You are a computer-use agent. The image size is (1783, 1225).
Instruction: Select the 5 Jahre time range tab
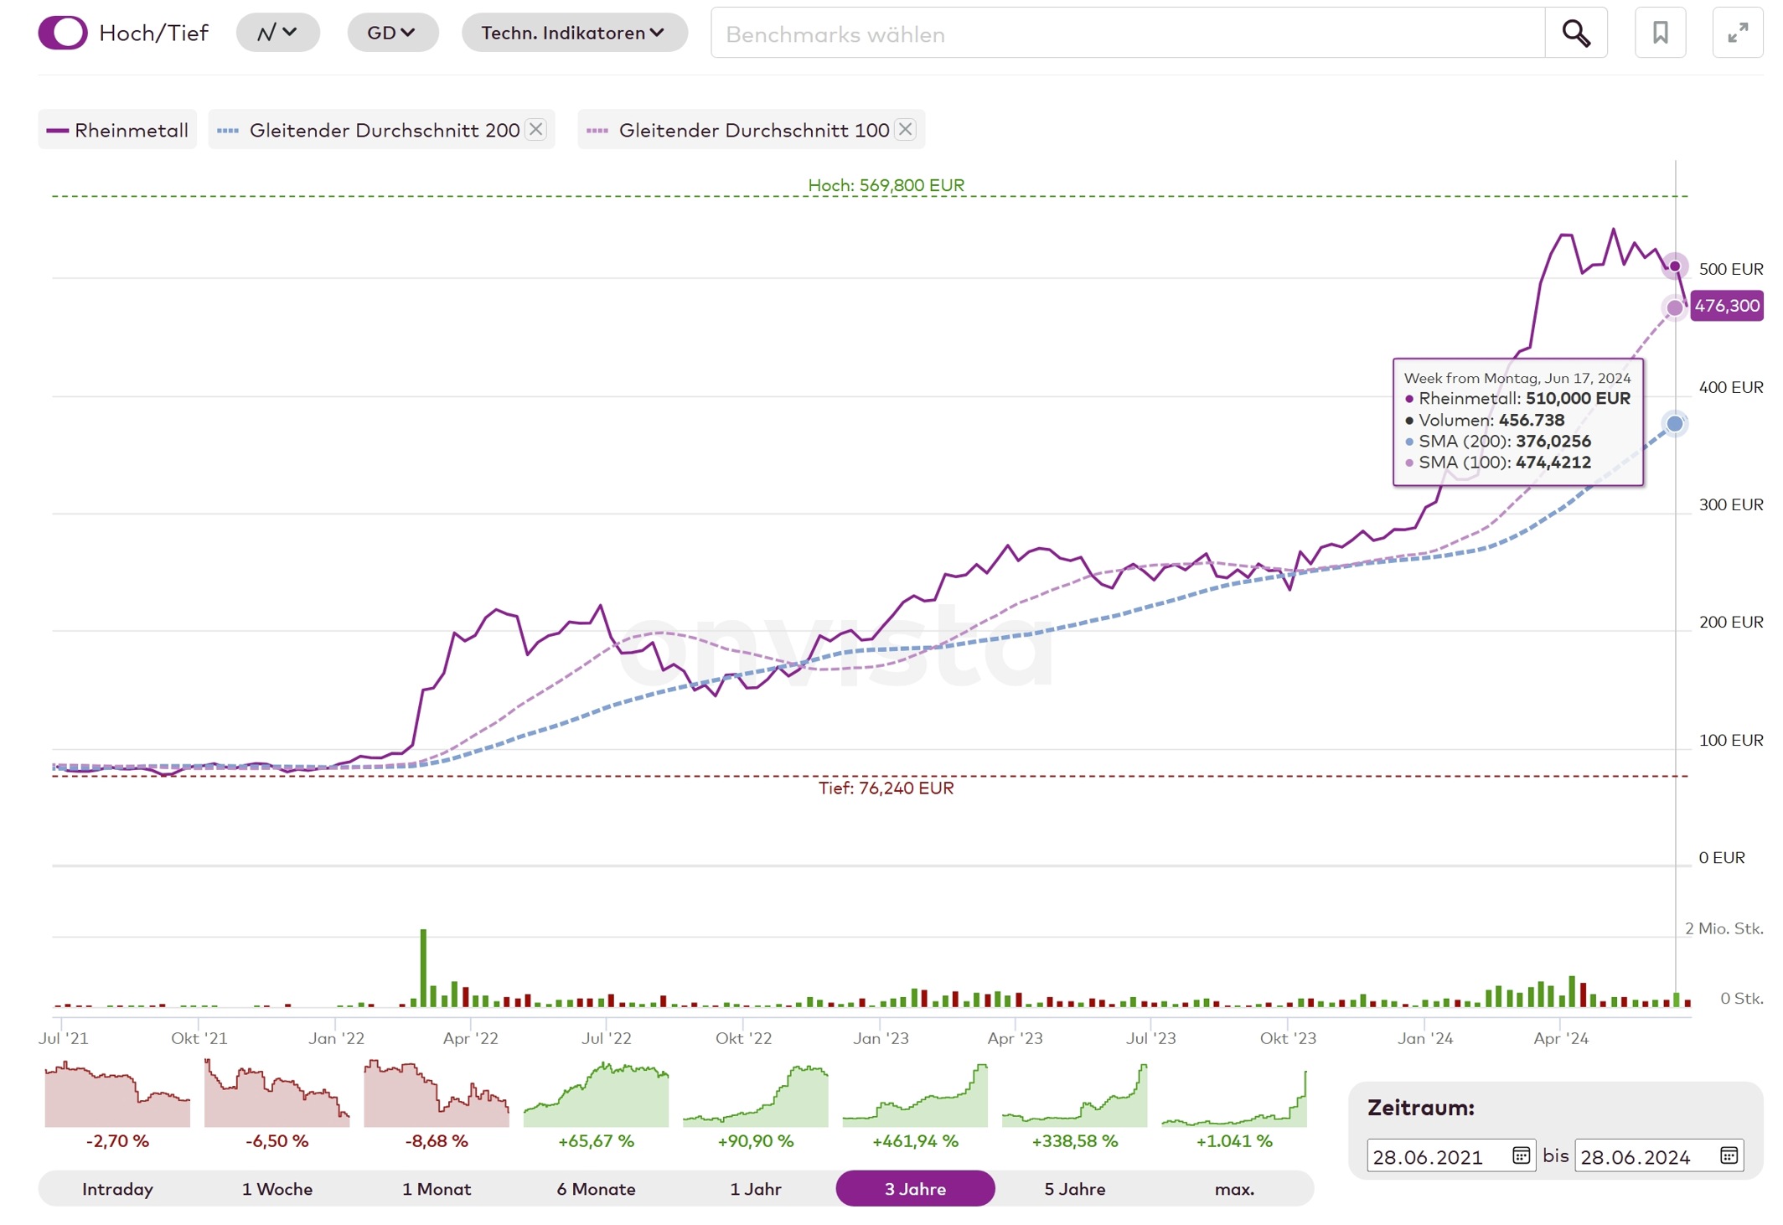click(x=1075, y=1189)
